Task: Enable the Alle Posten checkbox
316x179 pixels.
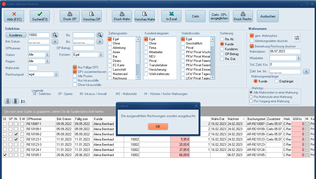Action: tap(75, 76)
